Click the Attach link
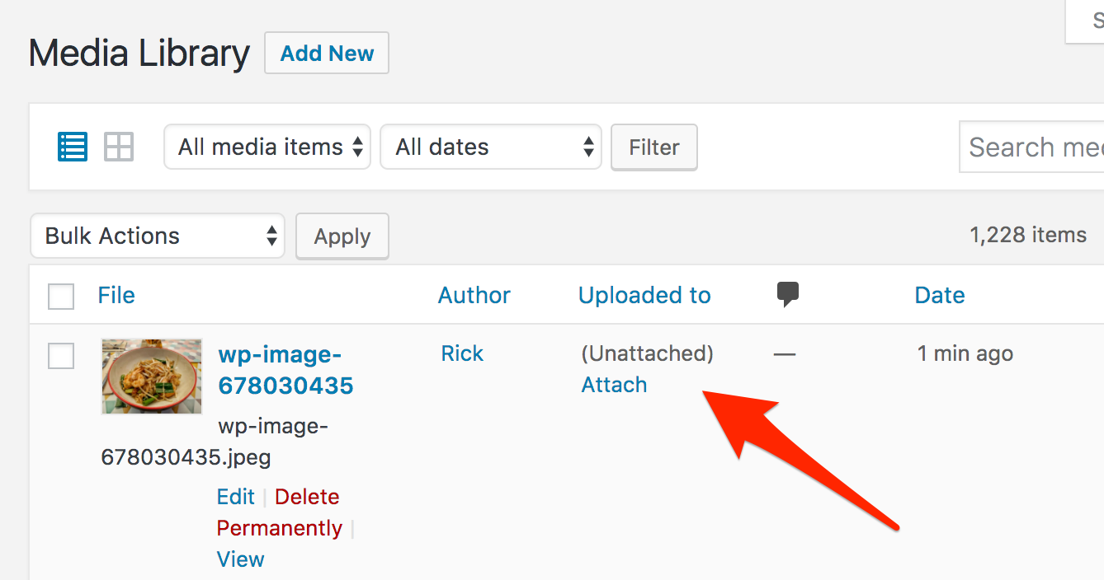 (614, 385)
